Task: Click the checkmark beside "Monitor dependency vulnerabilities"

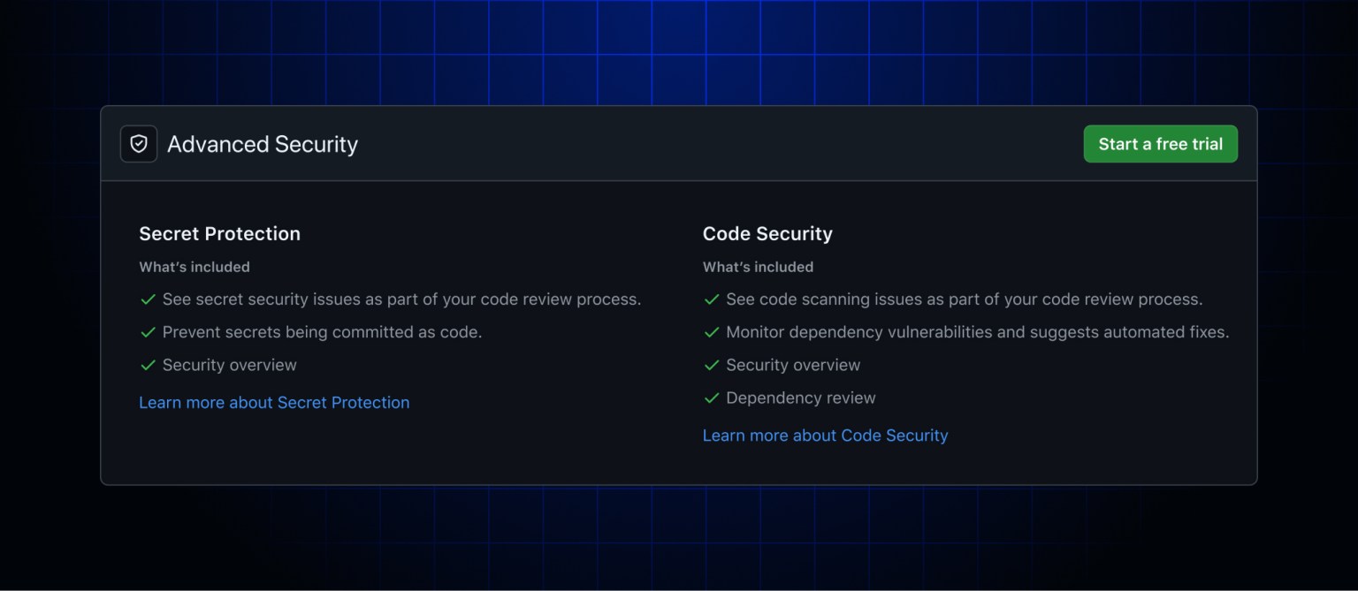Action: pos(712,332)
